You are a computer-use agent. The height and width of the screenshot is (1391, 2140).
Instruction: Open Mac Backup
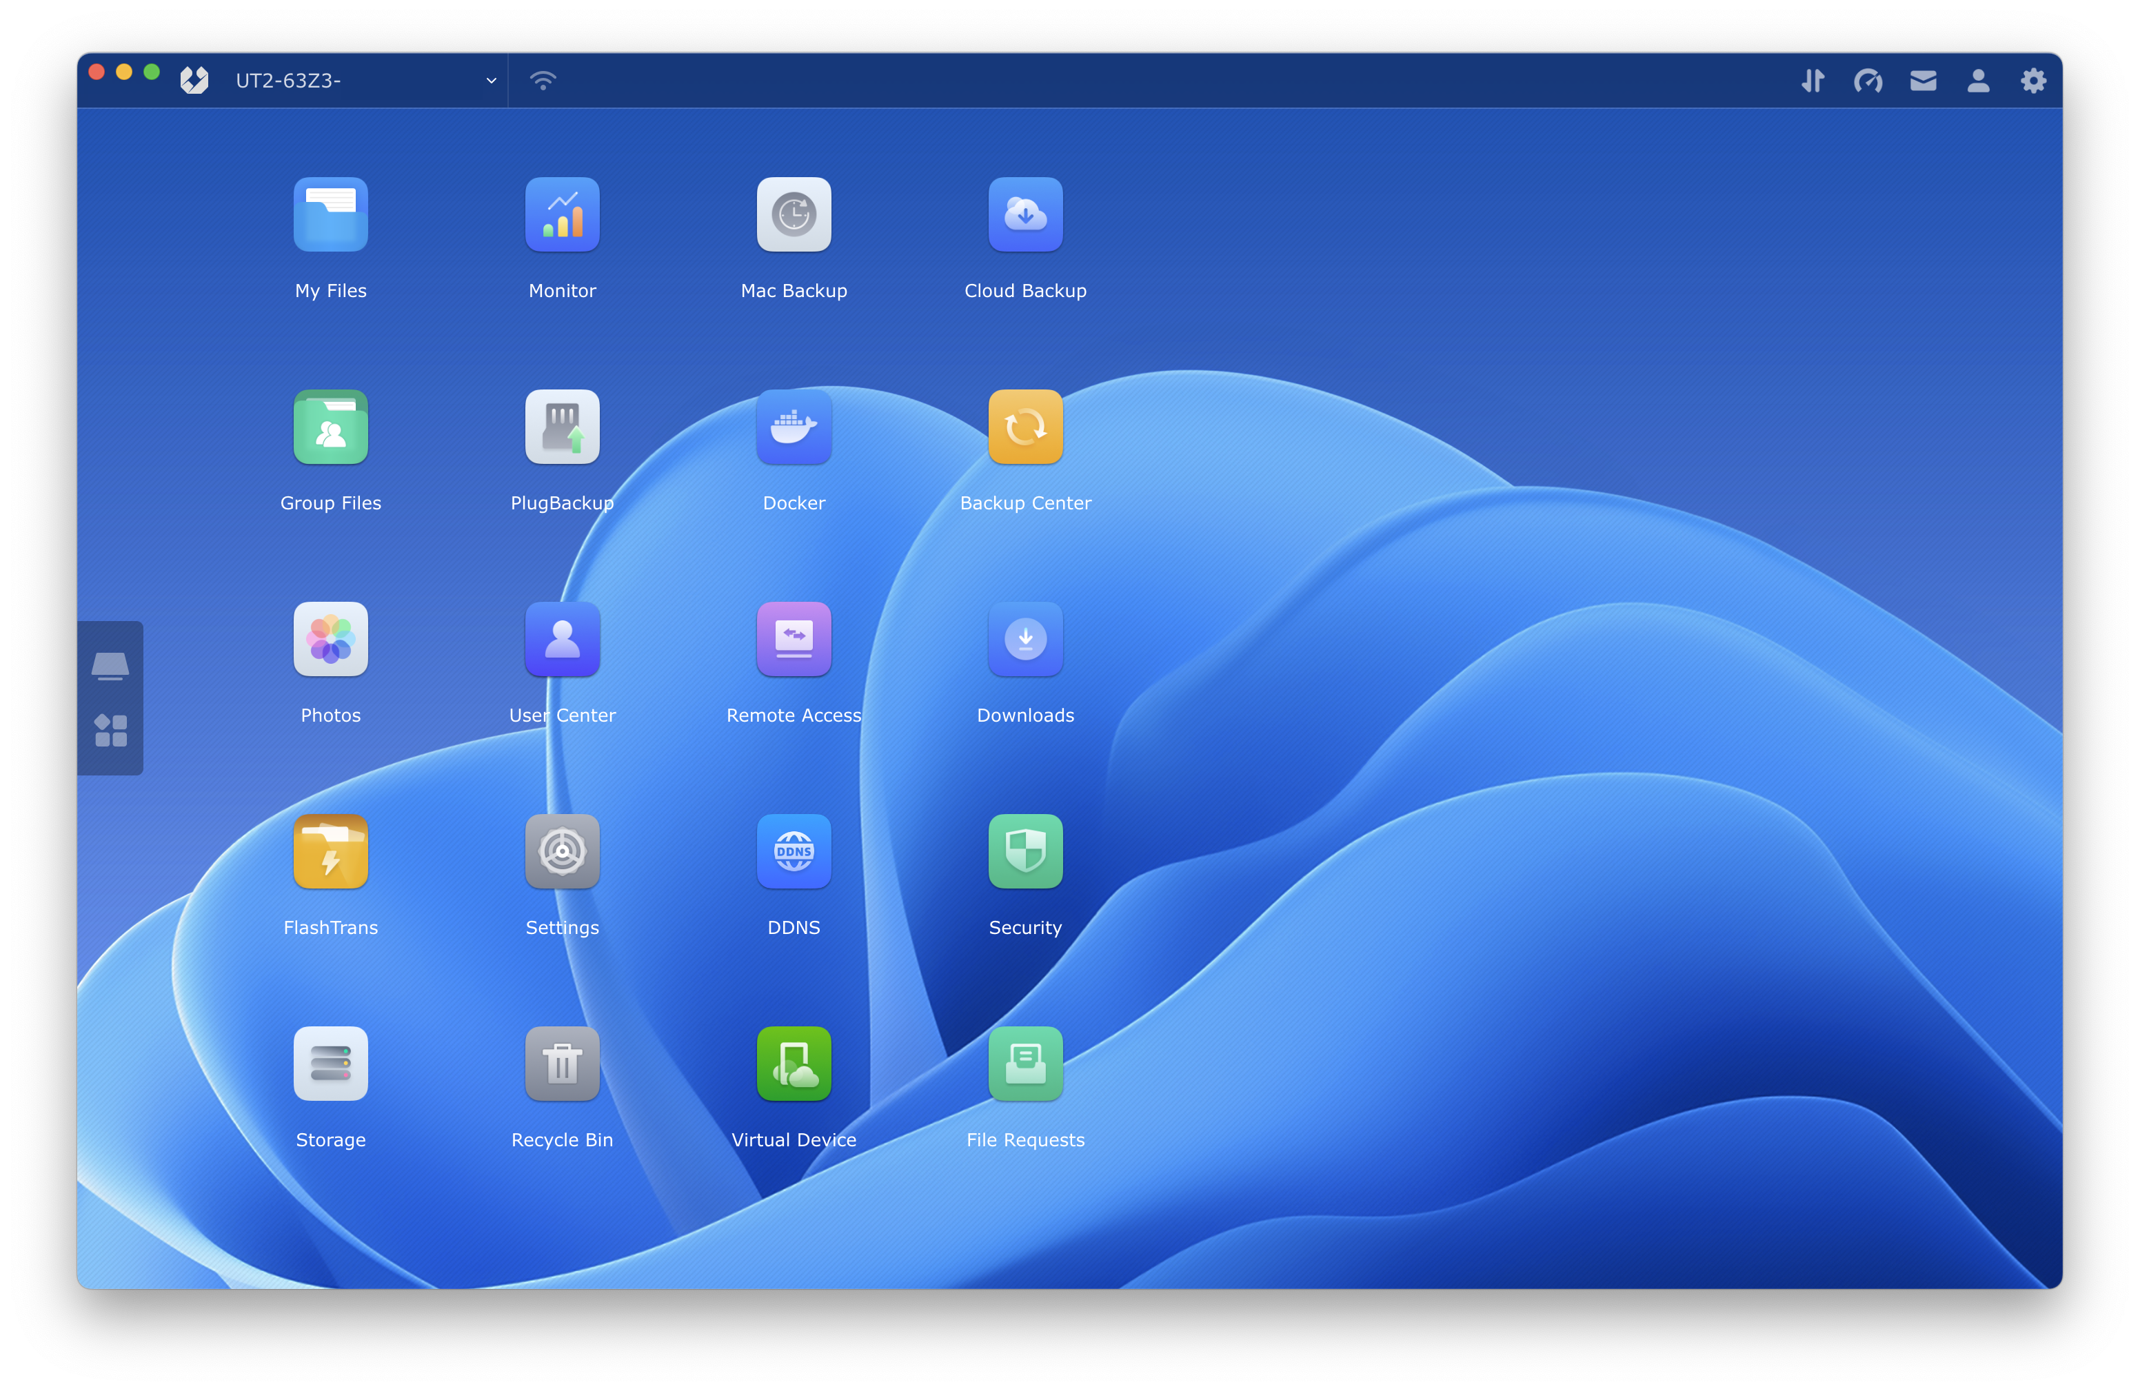click(x=793, y=215)
